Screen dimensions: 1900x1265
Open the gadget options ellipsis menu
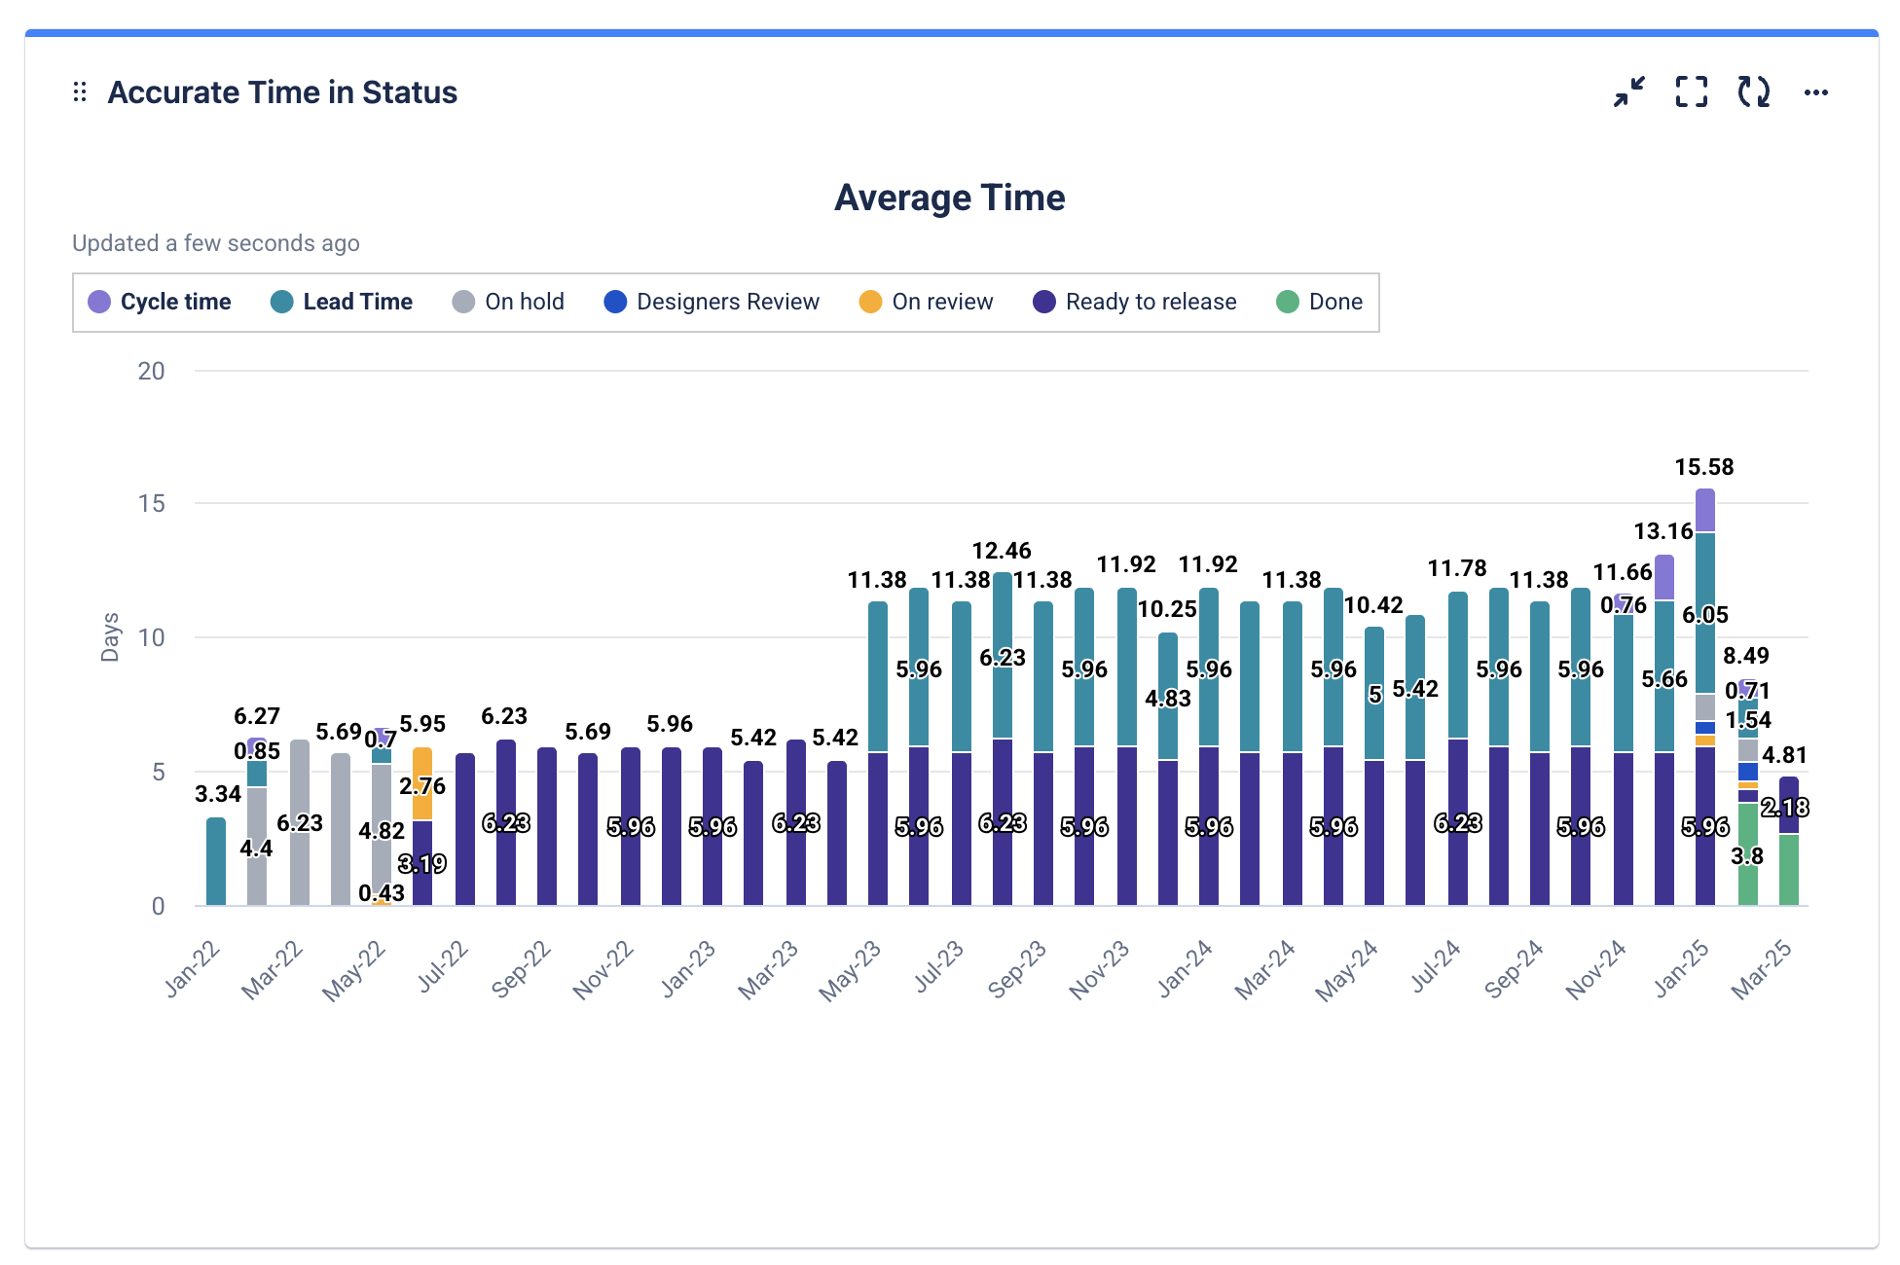pyautogui.click(x=1818, y=92)
